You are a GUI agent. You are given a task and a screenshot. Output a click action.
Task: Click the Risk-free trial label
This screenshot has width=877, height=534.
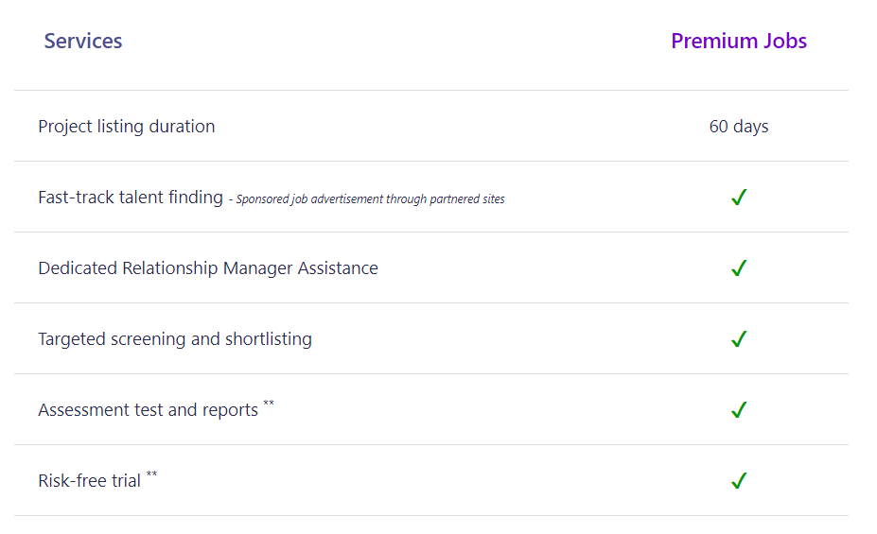(90, 481)
